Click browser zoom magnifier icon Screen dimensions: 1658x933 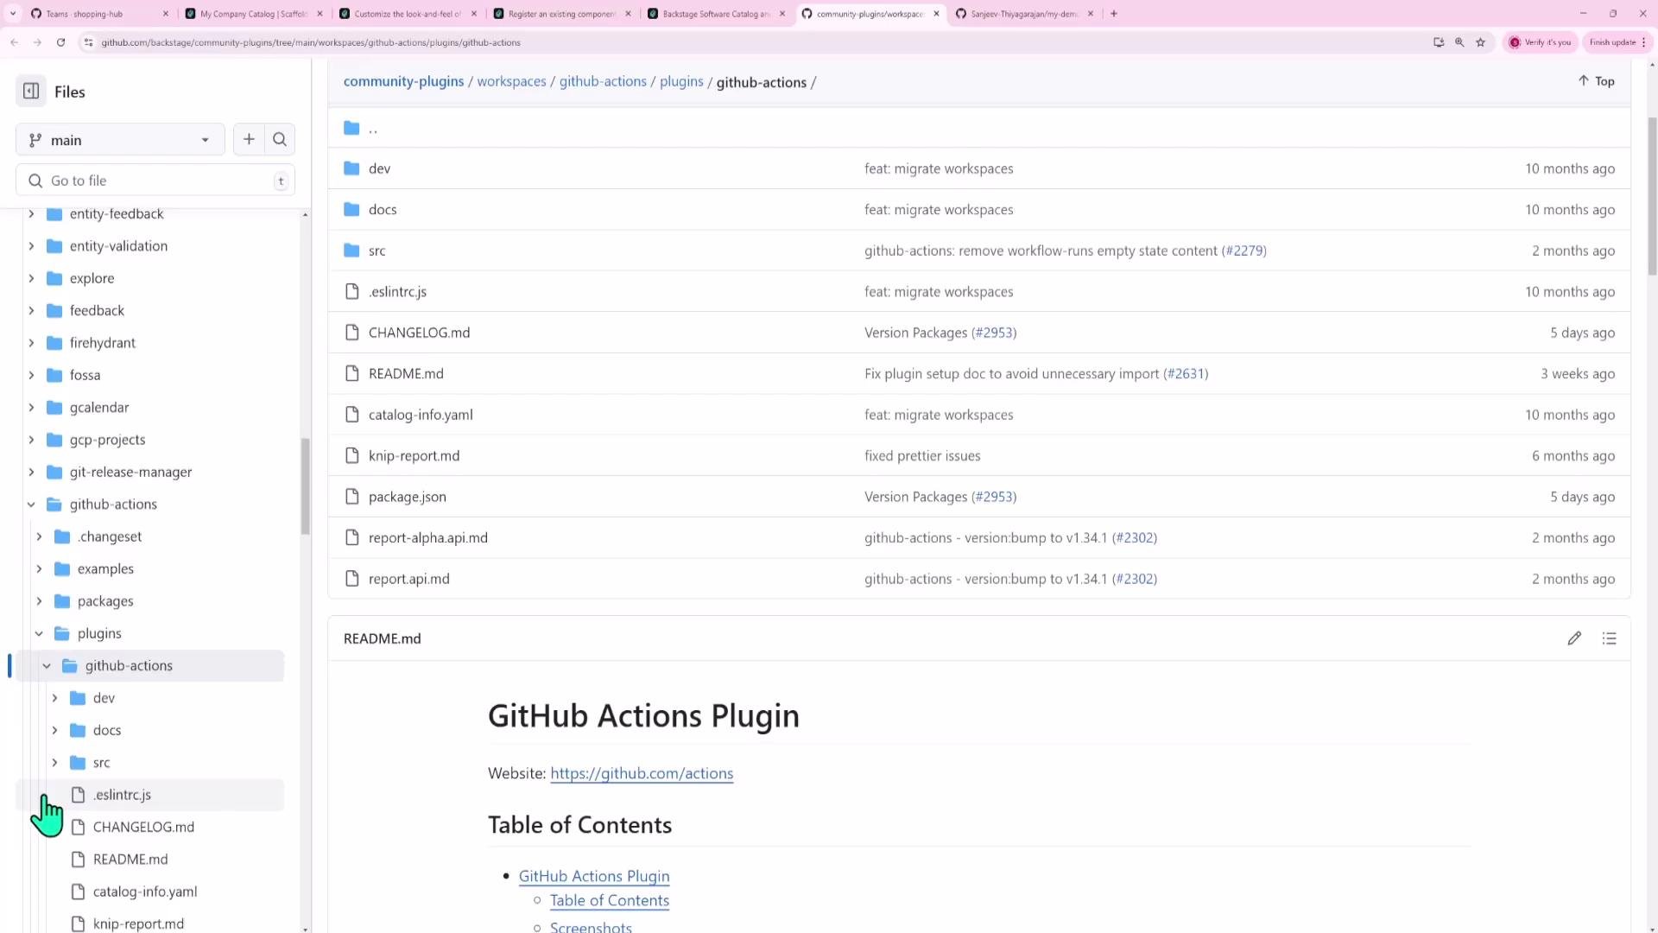[x=1459, y=42]
